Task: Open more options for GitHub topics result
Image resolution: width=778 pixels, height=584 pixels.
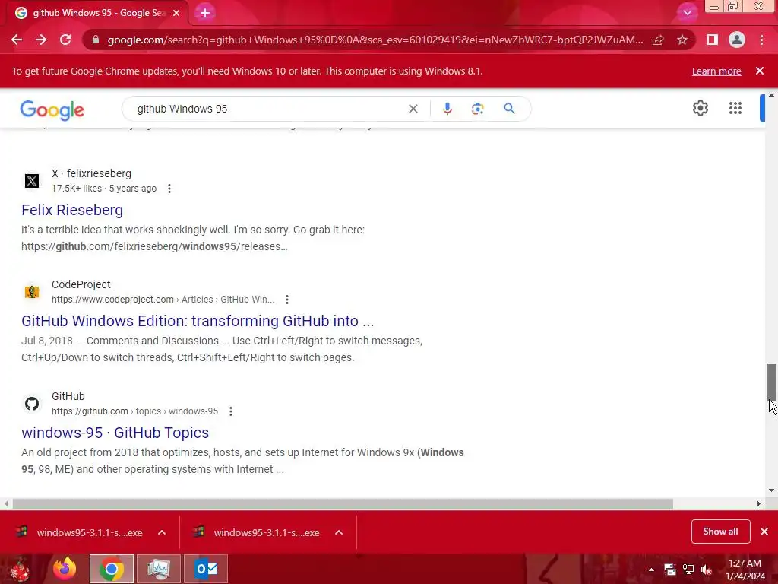Action: tap(231, 411)
